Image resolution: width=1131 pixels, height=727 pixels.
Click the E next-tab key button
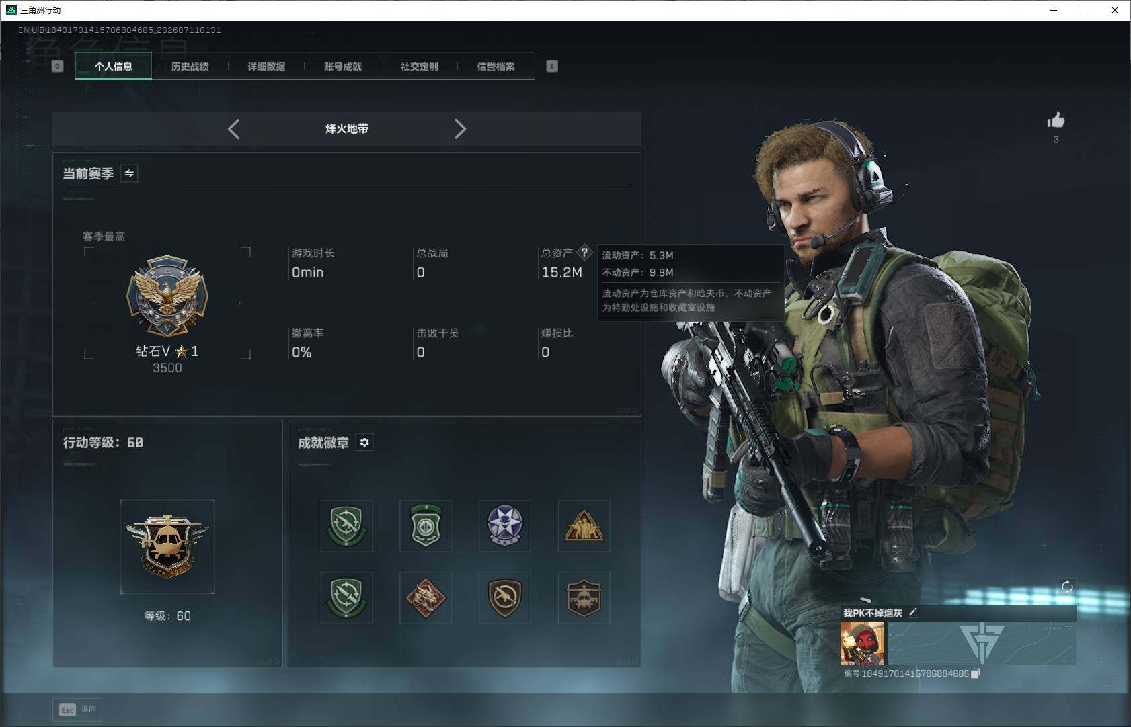552,67
